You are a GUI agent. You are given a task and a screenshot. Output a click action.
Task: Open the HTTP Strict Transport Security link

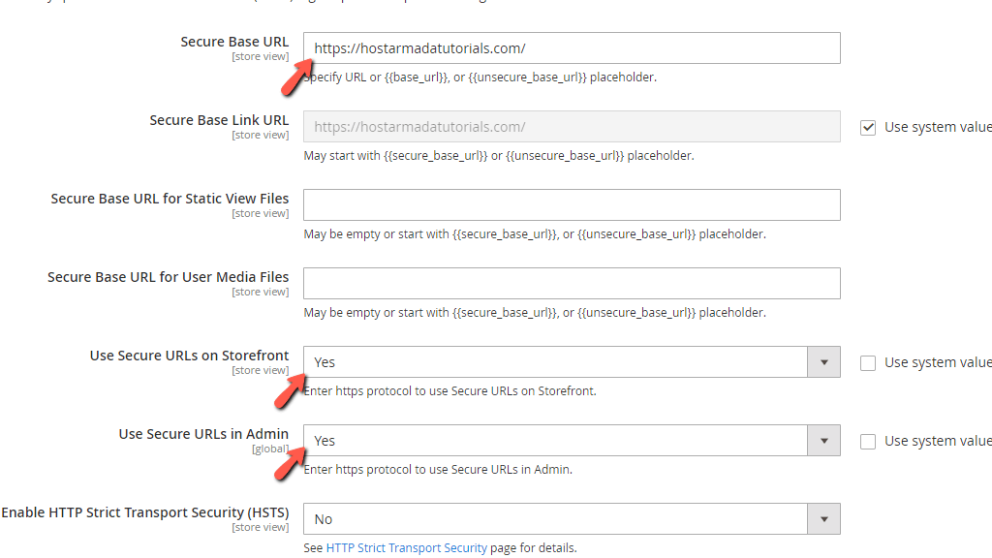click(x=406, y=548)
